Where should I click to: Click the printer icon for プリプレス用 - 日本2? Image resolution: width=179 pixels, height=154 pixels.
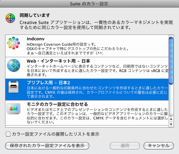[x=14, y=87]
